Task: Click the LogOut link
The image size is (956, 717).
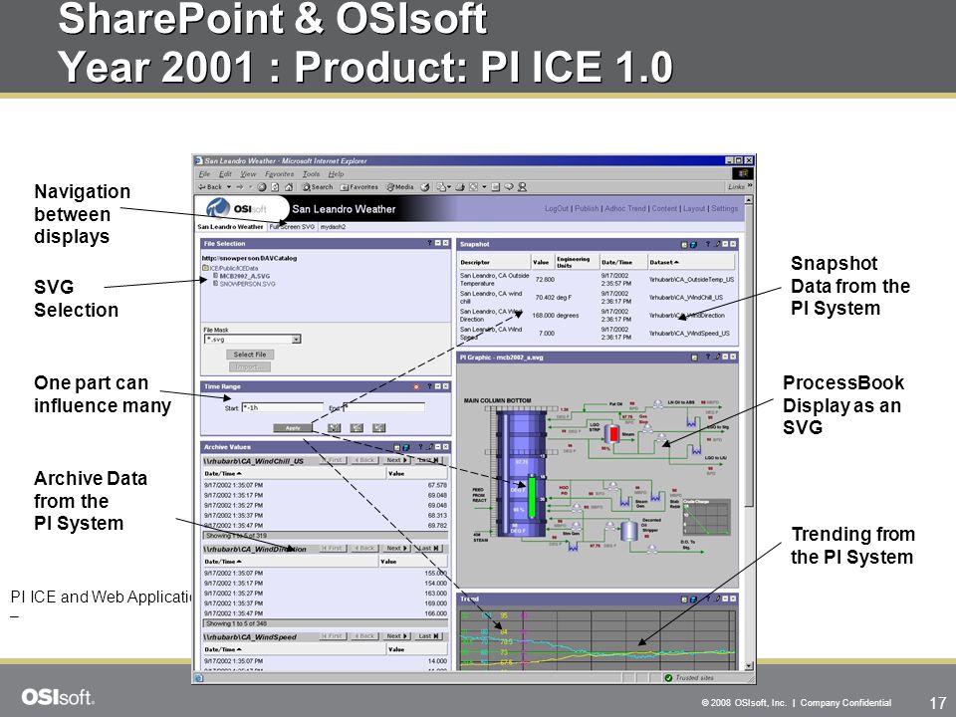Action: pyautogui.click(x=556, y=208)
